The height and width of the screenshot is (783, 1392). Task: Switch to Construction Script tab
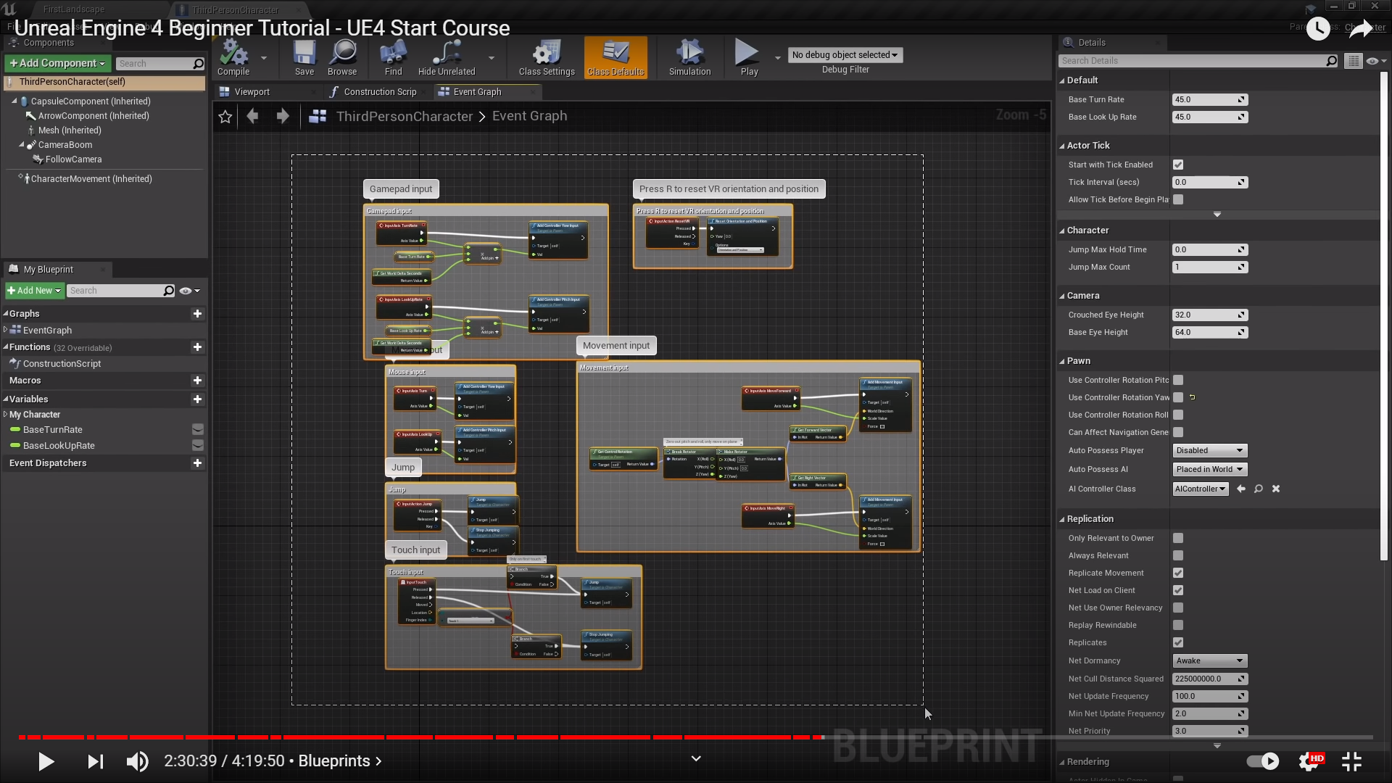click(379, 92)
